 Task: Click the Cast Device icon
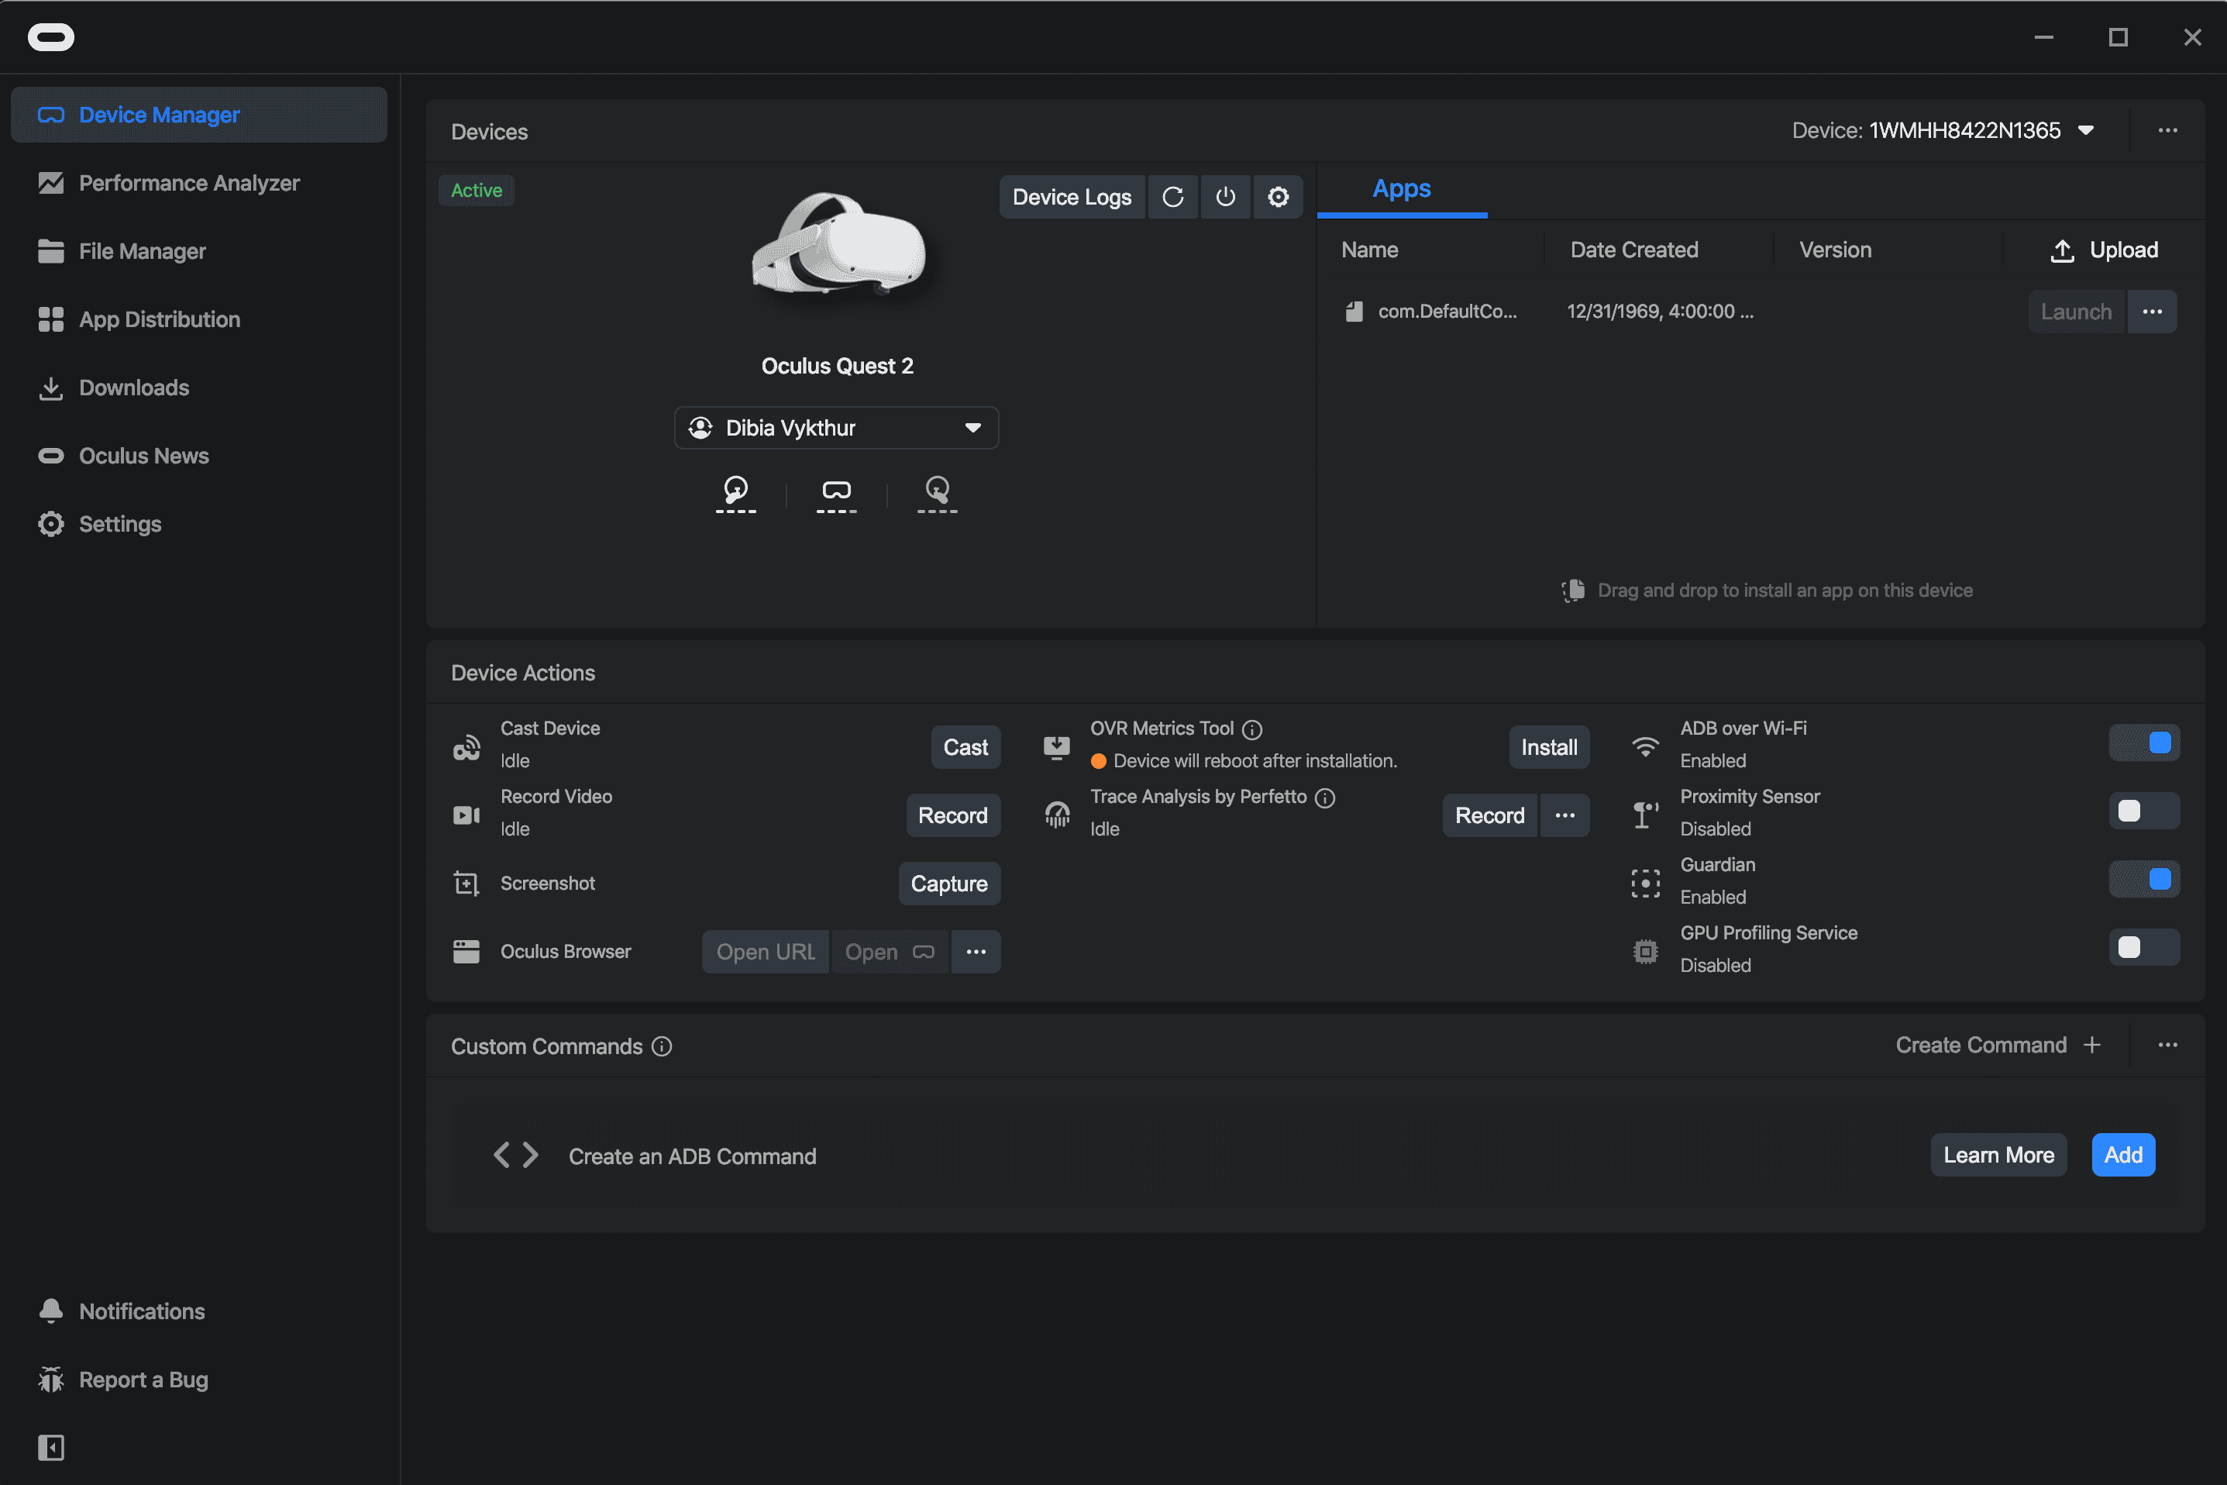pyautogui.click(x=466, y=747)
